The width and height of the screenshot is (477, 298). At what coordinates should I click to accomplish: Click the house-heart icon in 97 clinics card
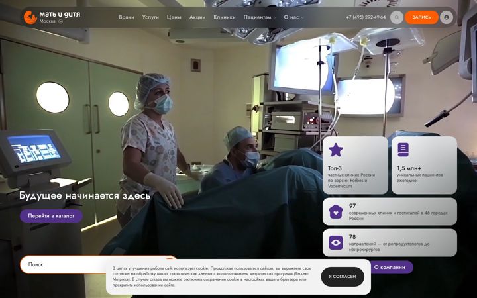coord(335,212)
